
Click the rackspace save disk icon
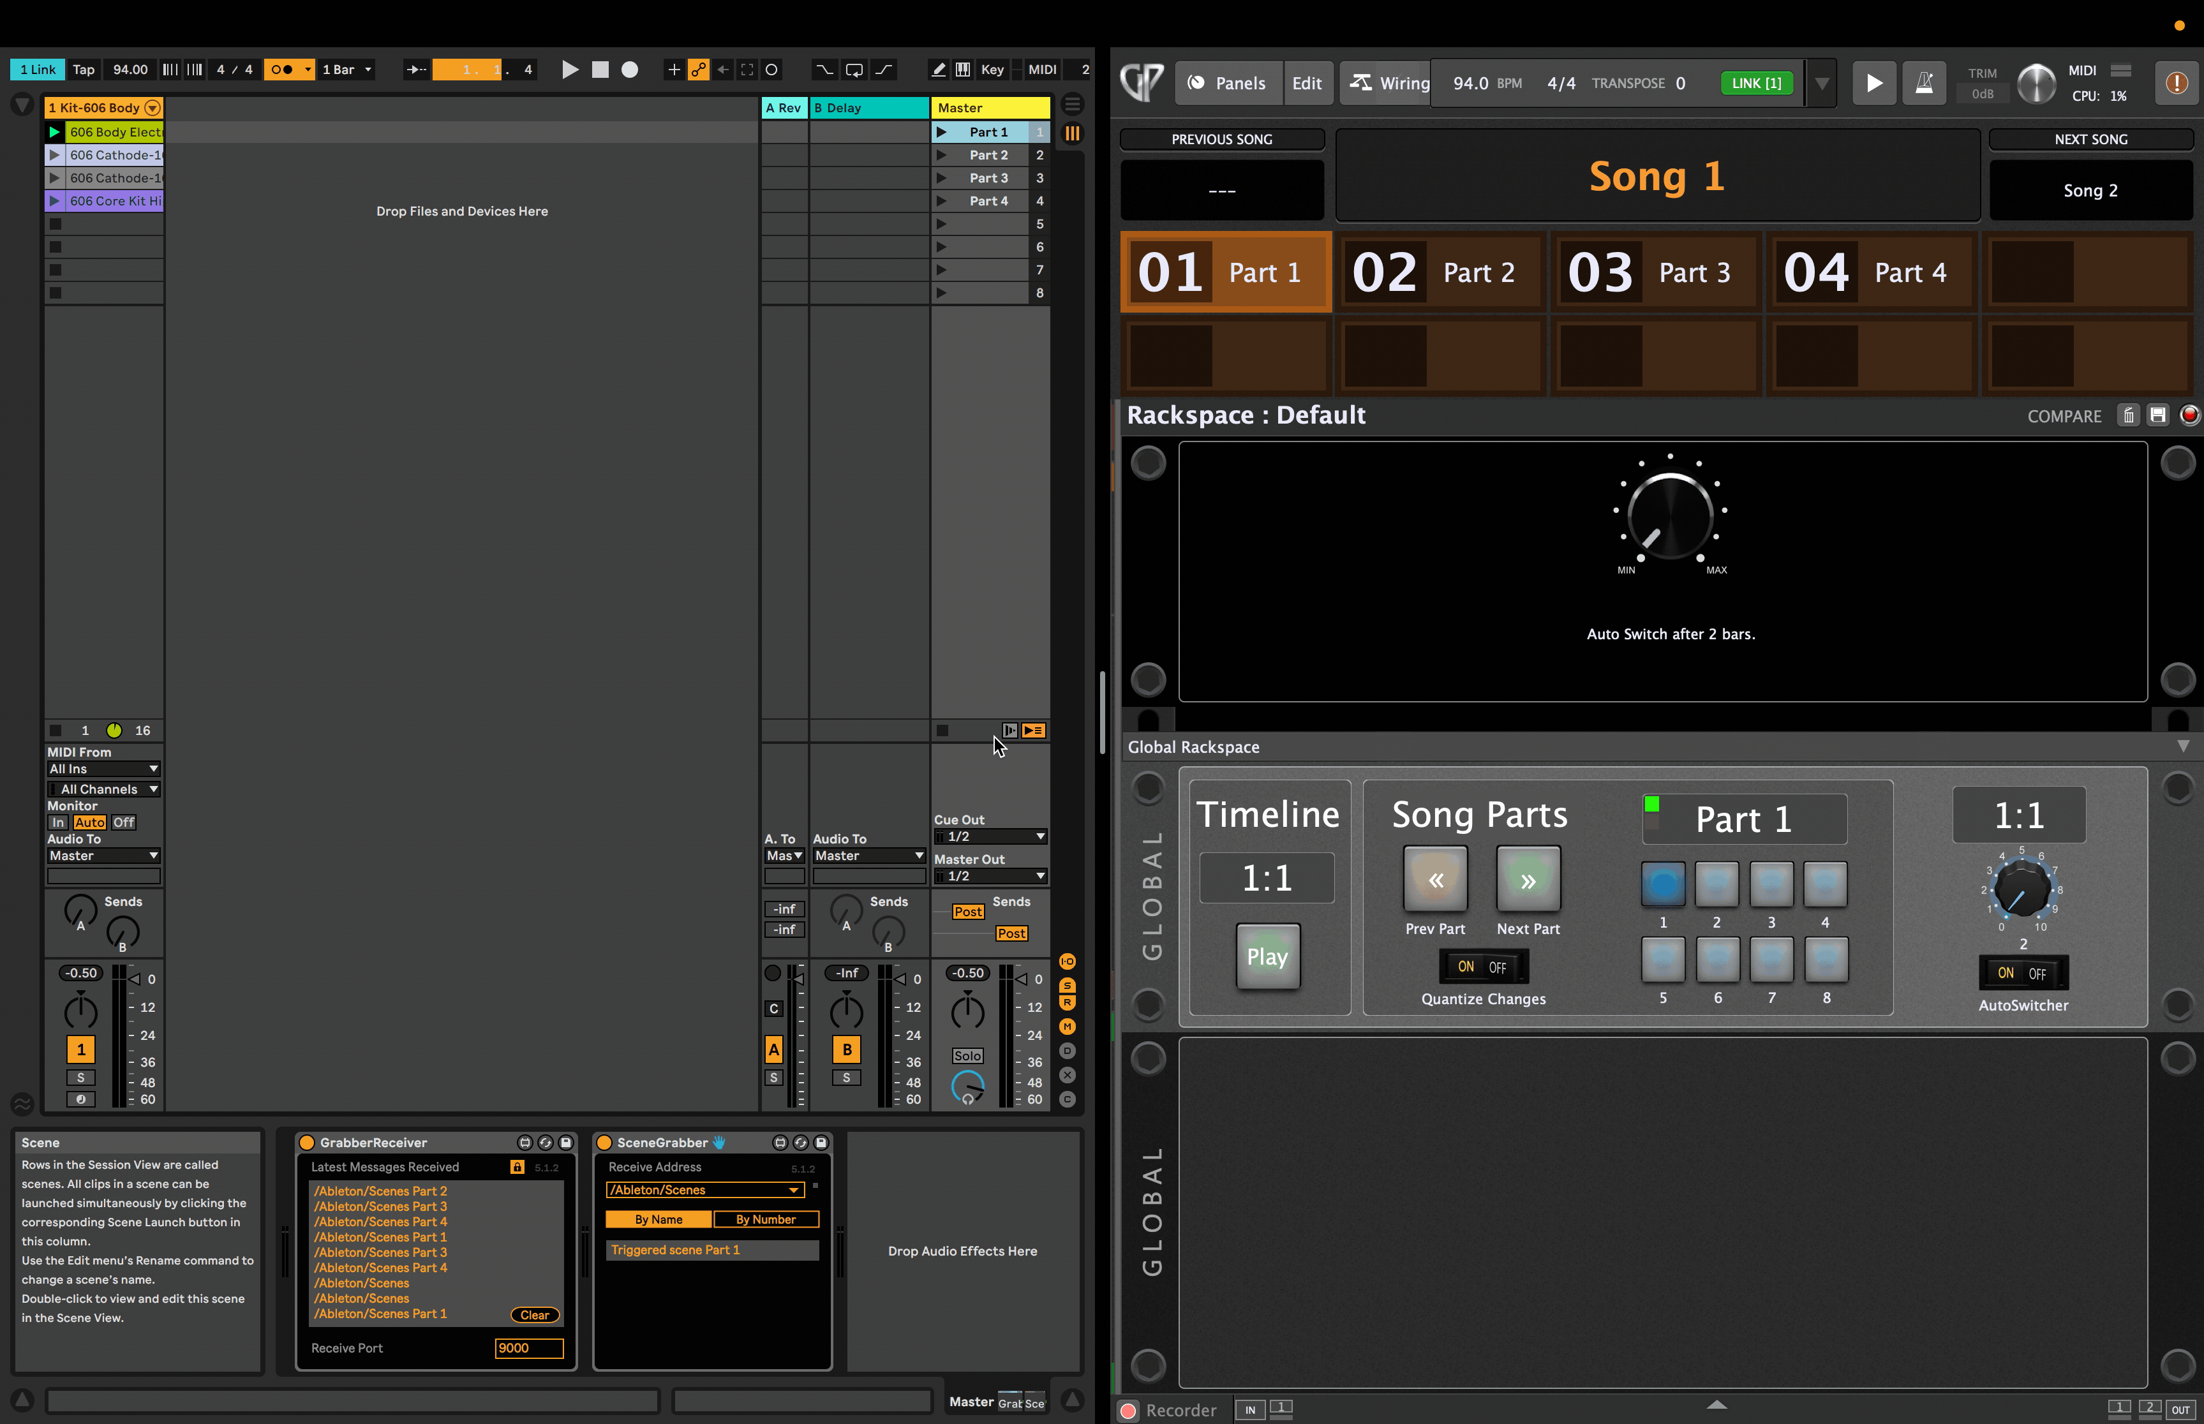click(2158, 415)
